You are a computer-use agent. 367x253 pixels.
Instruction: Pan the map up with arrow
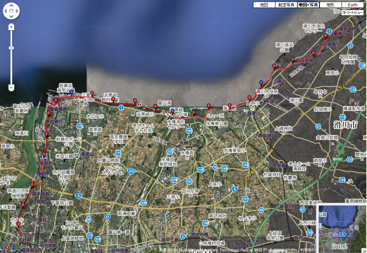(11, 6)
